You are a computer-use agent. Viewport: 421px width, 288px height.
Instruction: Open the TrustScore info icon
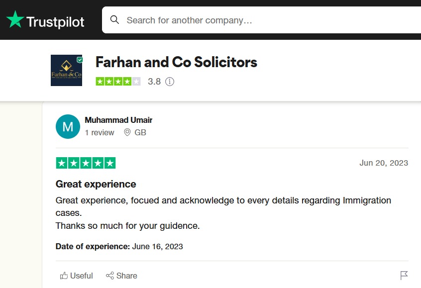(170, 82)
